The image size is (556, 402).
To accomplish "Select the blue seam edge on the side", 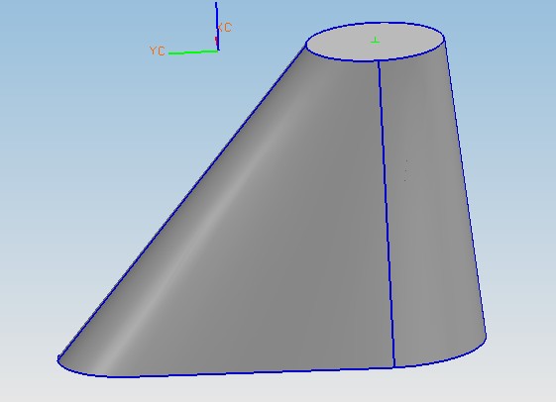I will [x=387, y=214].
